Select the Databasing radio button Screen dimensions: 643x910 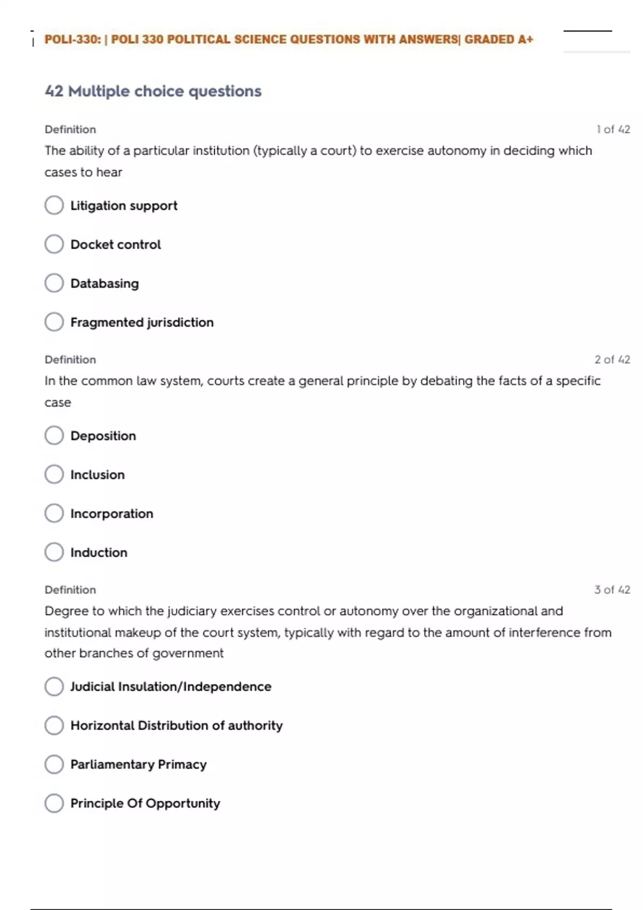pyautogui.click(x=54, y=283)
